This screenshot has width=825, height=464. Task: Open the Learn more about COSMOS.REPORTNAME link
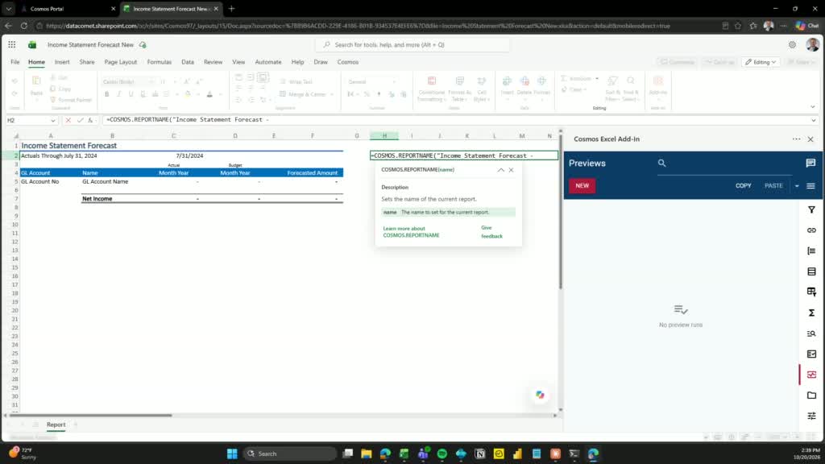pyautogui.click(x=411, y=232)
